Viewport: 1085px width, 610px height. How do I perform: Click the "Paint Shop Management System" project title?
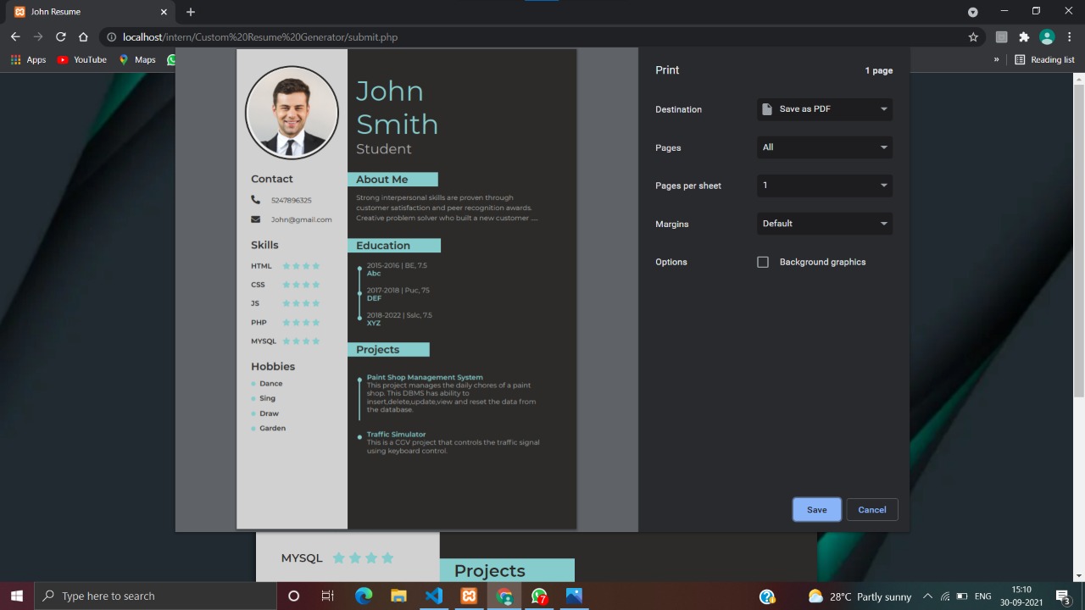[425, 377]
